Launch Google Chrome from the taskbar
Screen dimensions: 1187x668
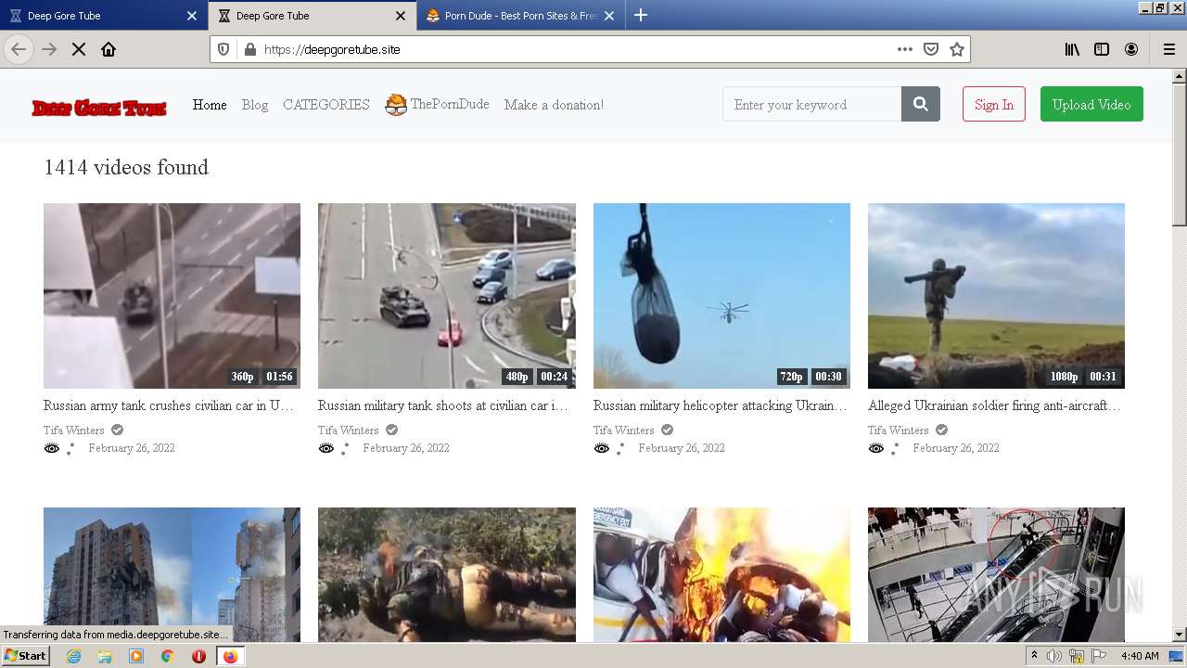168,656
